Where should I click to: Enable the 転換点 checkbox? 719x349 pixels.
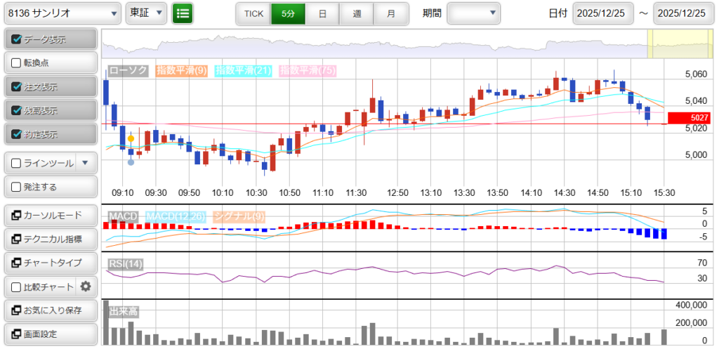[x=17, y=63]
